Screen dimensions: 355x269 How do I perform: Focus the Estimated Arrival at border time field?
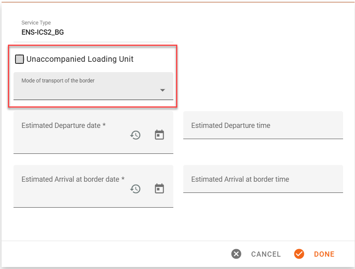click(263, 179)
